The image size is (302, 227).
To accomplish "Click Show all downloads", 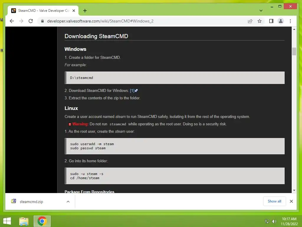I will click(274, 201).
